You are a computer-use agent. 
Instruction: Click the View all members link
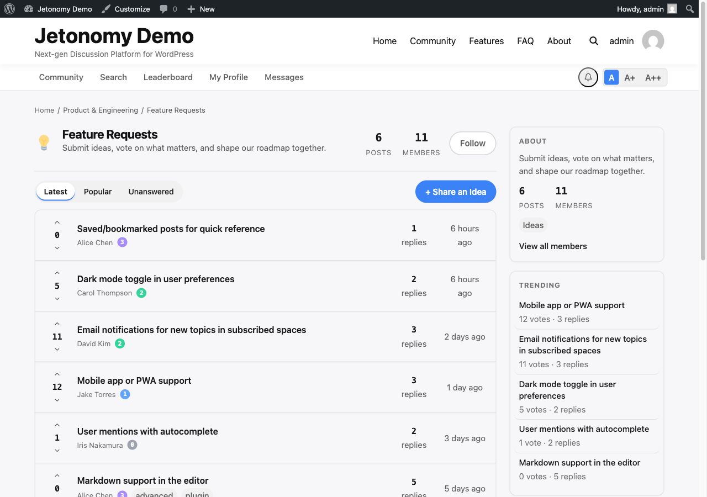(x=553, y=246)
